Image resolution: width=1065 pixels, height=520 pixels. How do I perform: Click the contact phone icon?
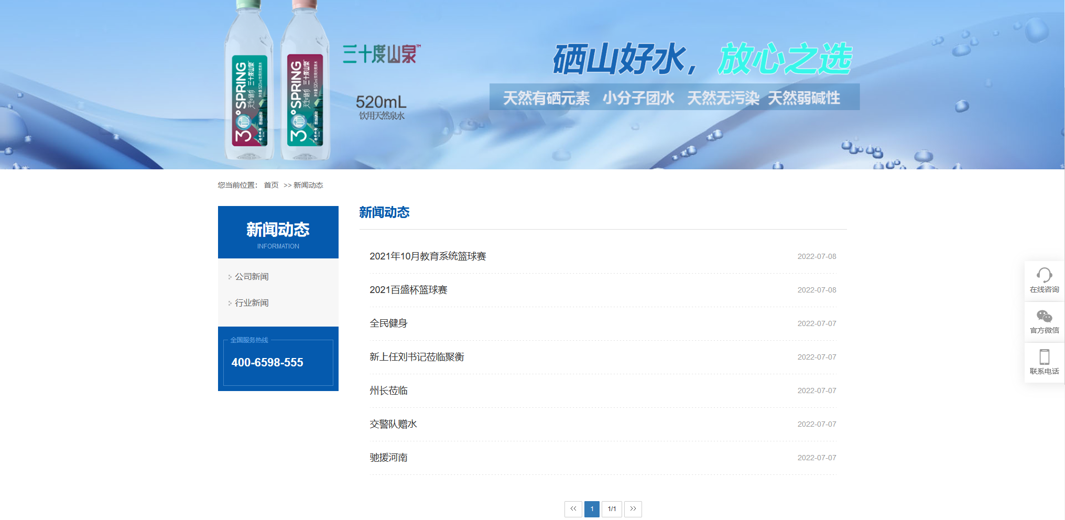1044,357
